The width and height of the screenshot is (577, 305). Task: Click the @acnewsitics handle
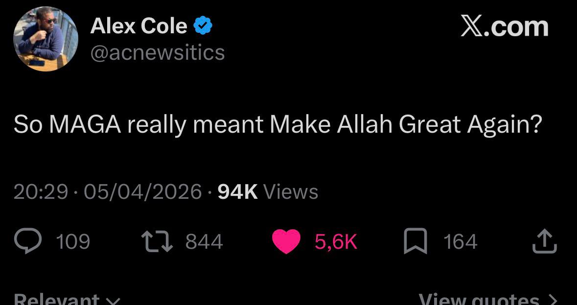pyautogui.click(x=157, y=52)
